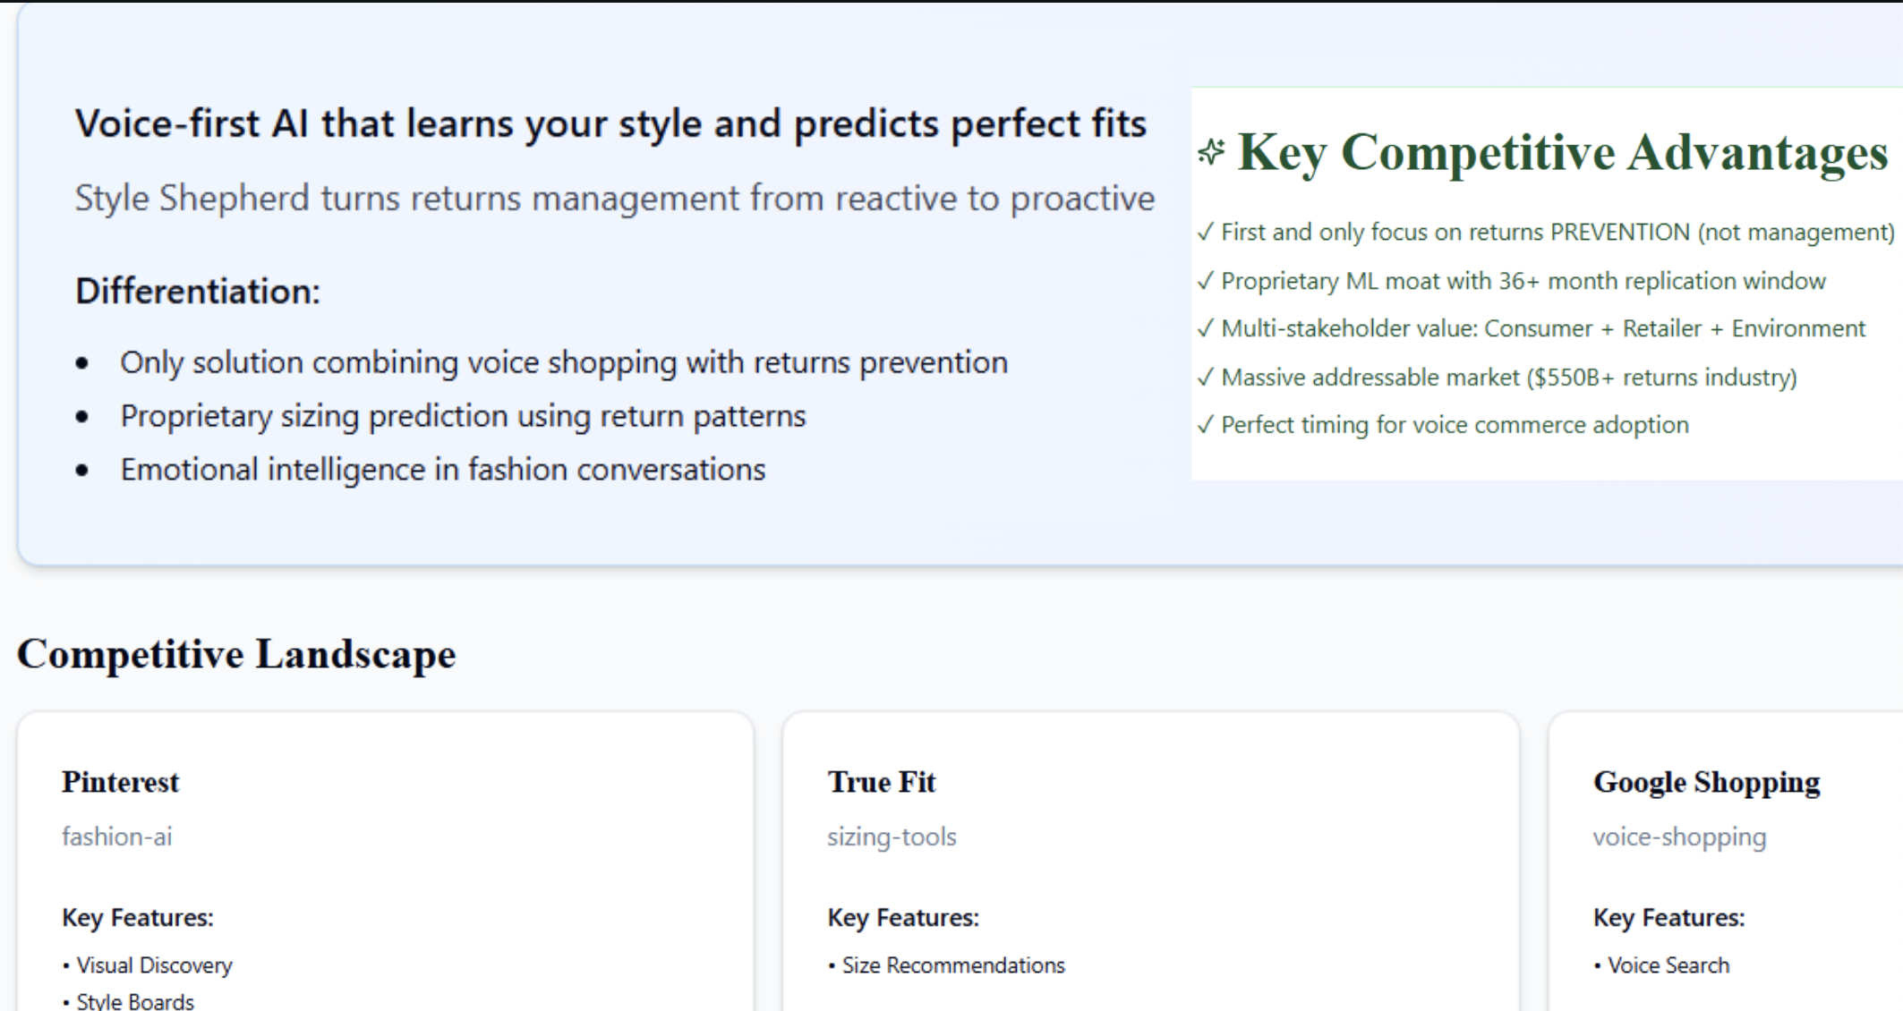Click the Voice-first AI headline
Image resolution: width=1903 pixels, height=1011 pixels.
[610, 123]
